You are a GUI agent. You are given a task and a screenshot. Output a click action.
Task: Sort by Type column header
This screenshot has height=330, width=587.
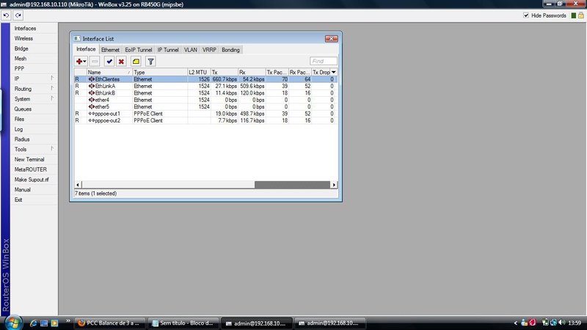[160, 72]
